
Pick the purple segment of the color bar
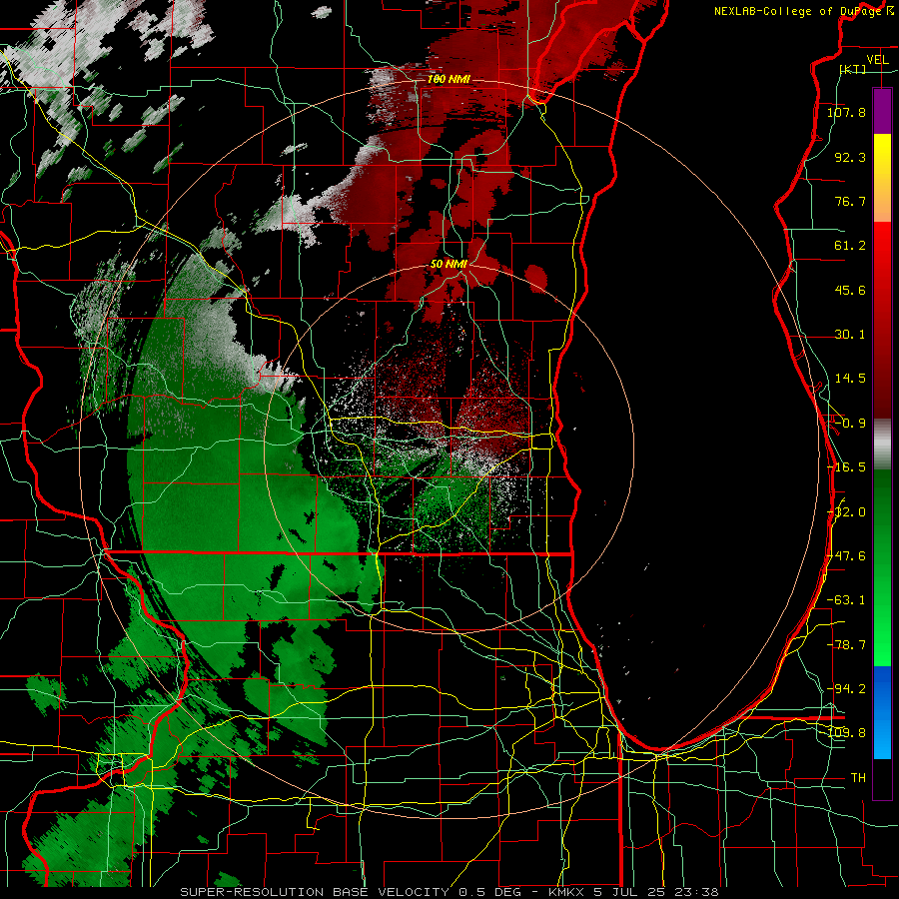pyautogui.click(x=882, y=111)
